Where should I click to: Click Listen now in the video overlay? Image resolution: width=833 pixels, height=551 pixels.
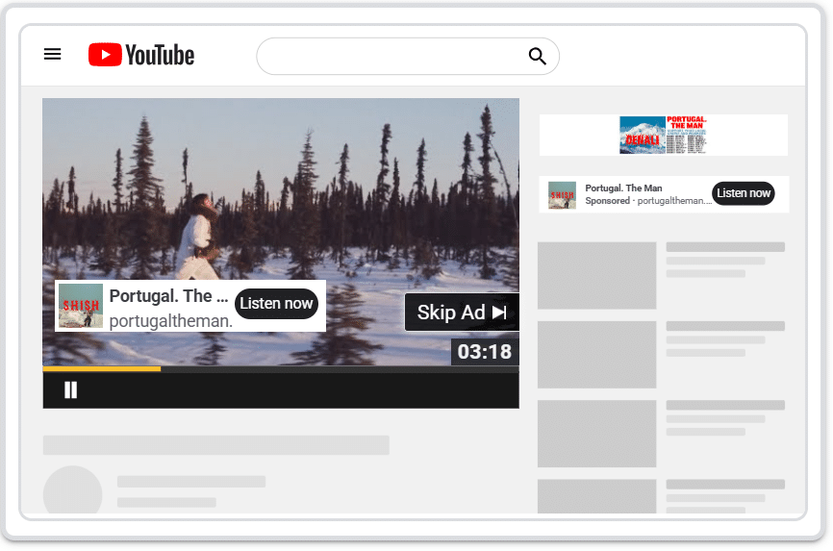click(x=276, y=303)
